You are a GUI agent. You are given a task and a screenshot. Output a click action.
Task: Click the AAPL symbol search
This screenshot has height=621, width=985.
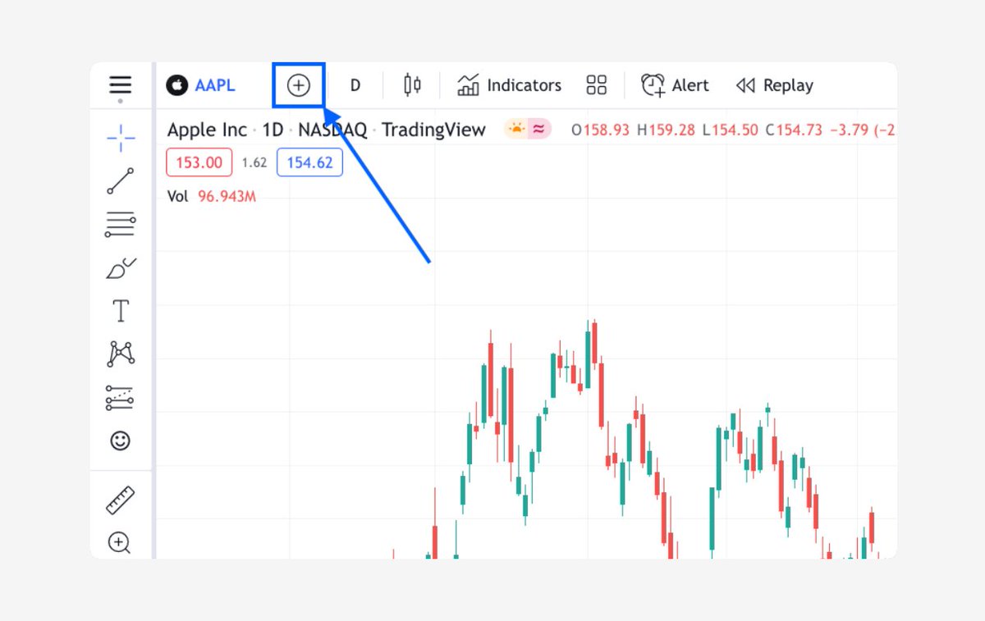click(x=215, y=85)
